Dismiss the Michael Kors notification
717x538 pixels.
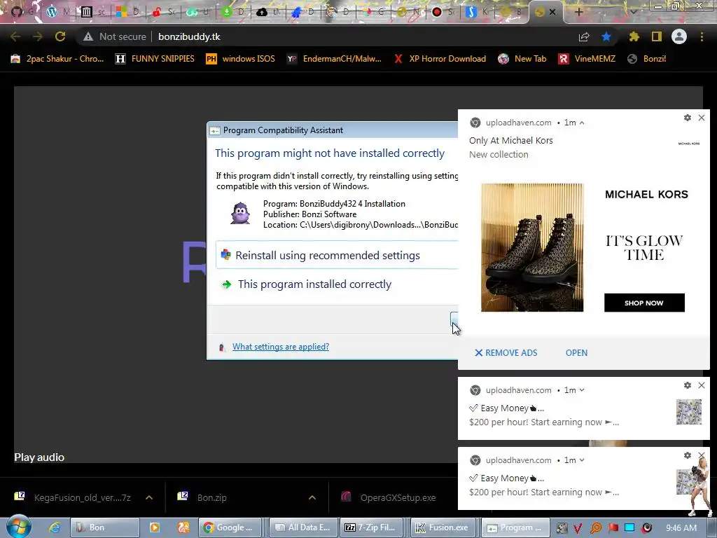click(x=702, y=118)
